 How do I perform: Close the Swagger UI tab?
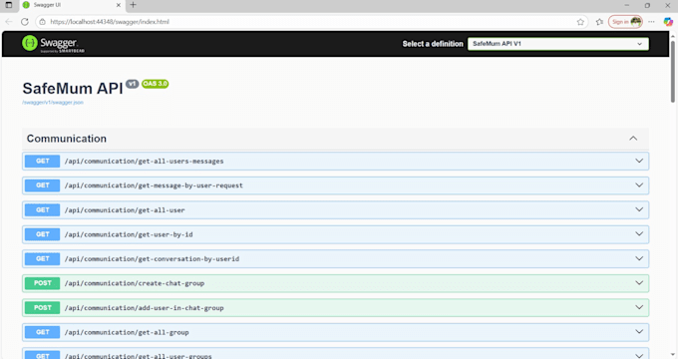119,5
